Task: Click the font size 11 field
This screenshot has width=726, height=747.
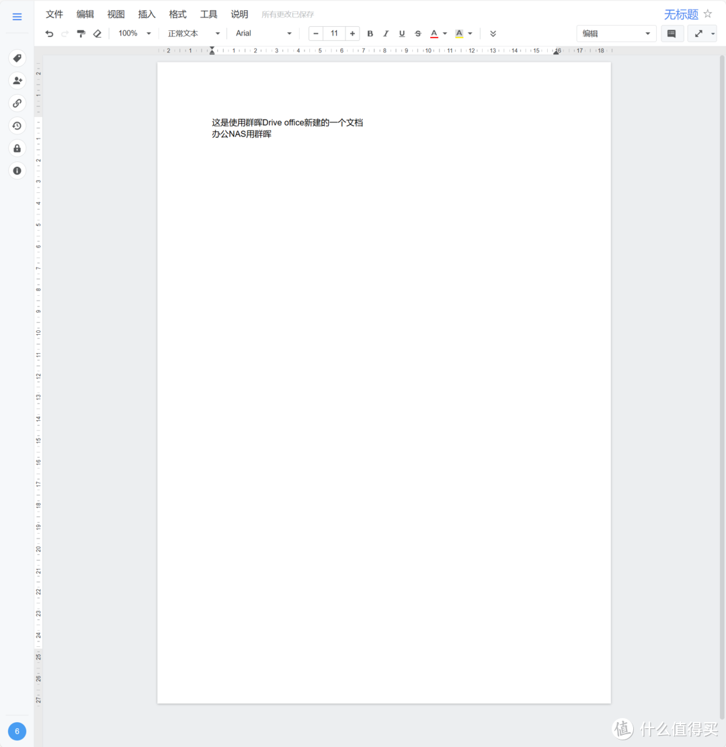Action: 334,34
